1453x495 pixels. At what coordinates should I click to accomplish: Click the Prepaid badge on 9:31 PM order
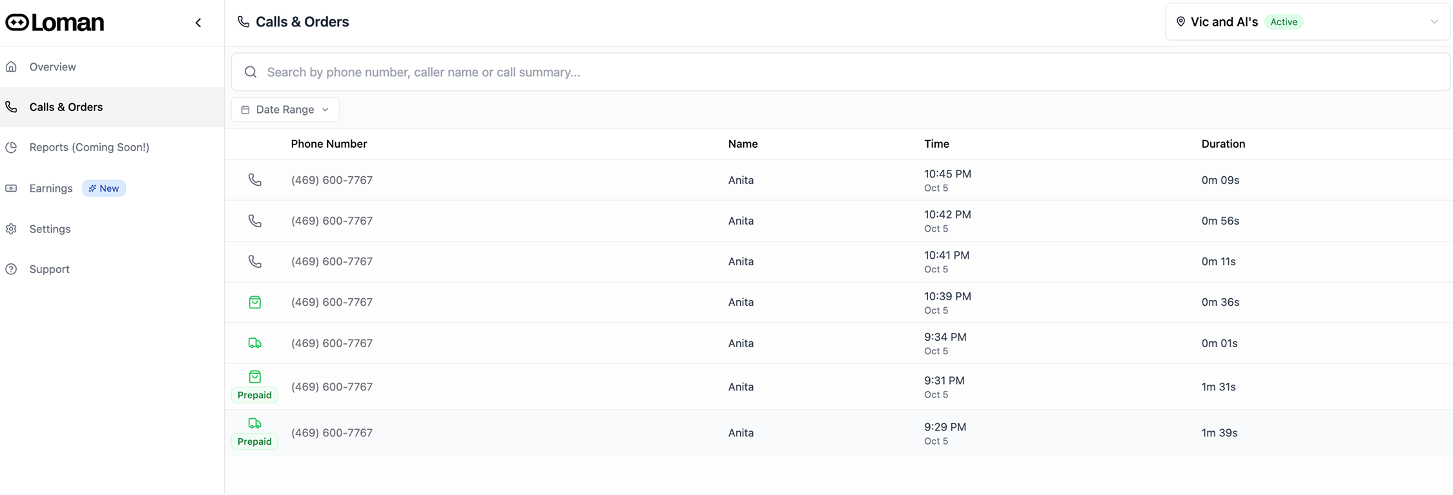pyautogui.click(x=254, y=395)
